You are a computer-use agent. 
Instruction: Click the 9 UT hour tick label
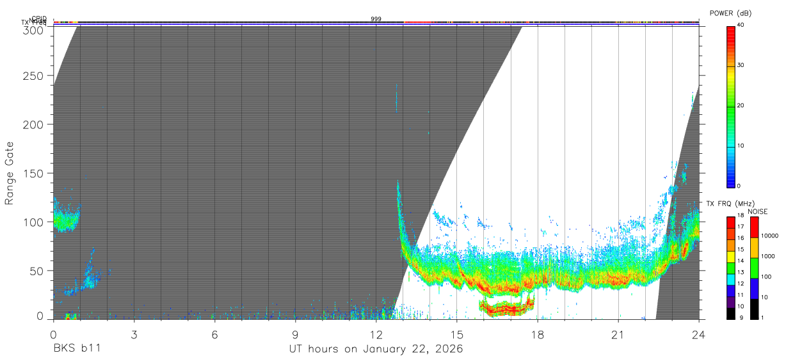(296, 334)
